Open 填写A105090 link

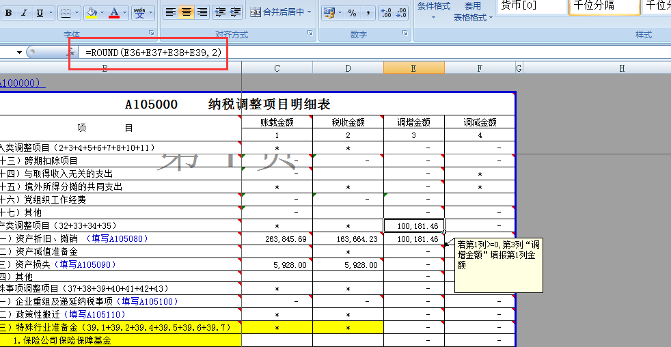coord(85,264)
